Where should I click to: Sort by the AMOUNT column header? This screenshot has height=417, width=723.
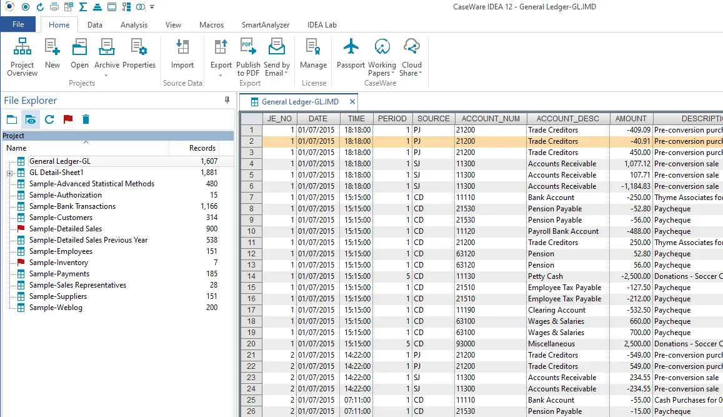pyautogui.click(x=631, y=119)
